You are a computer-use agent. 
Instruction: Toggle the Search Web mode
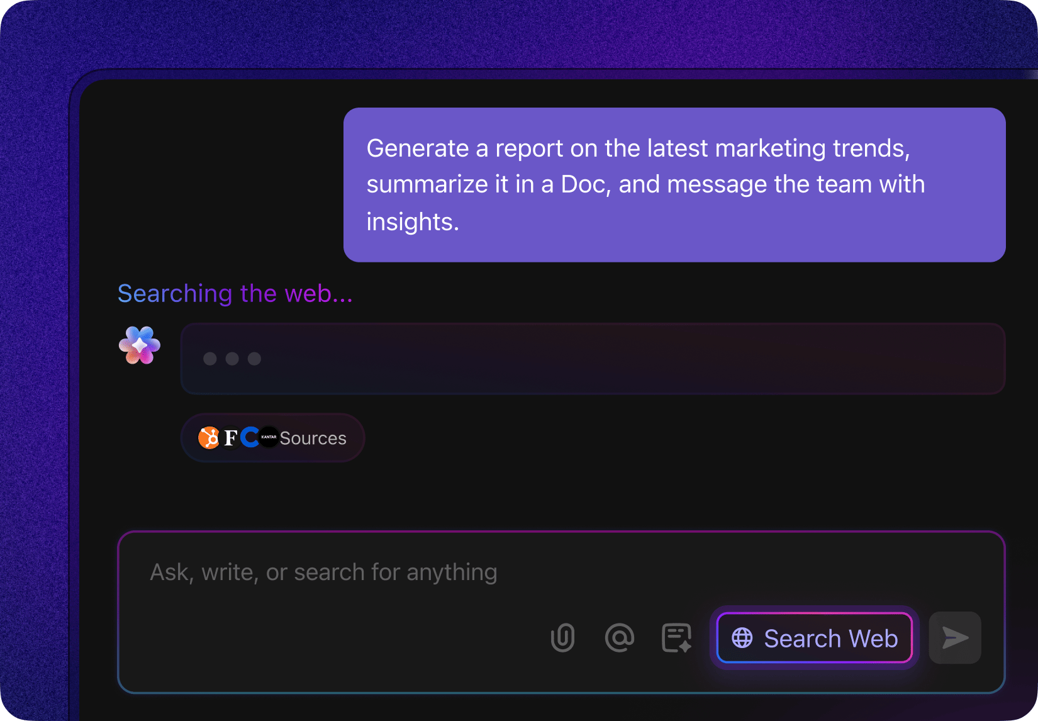pos(814,637)
